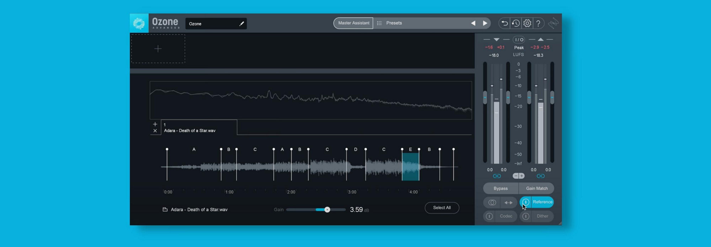The image size is (711, 247).
Task: Click the folder icon to load reference file
Action: click(165, 210)
